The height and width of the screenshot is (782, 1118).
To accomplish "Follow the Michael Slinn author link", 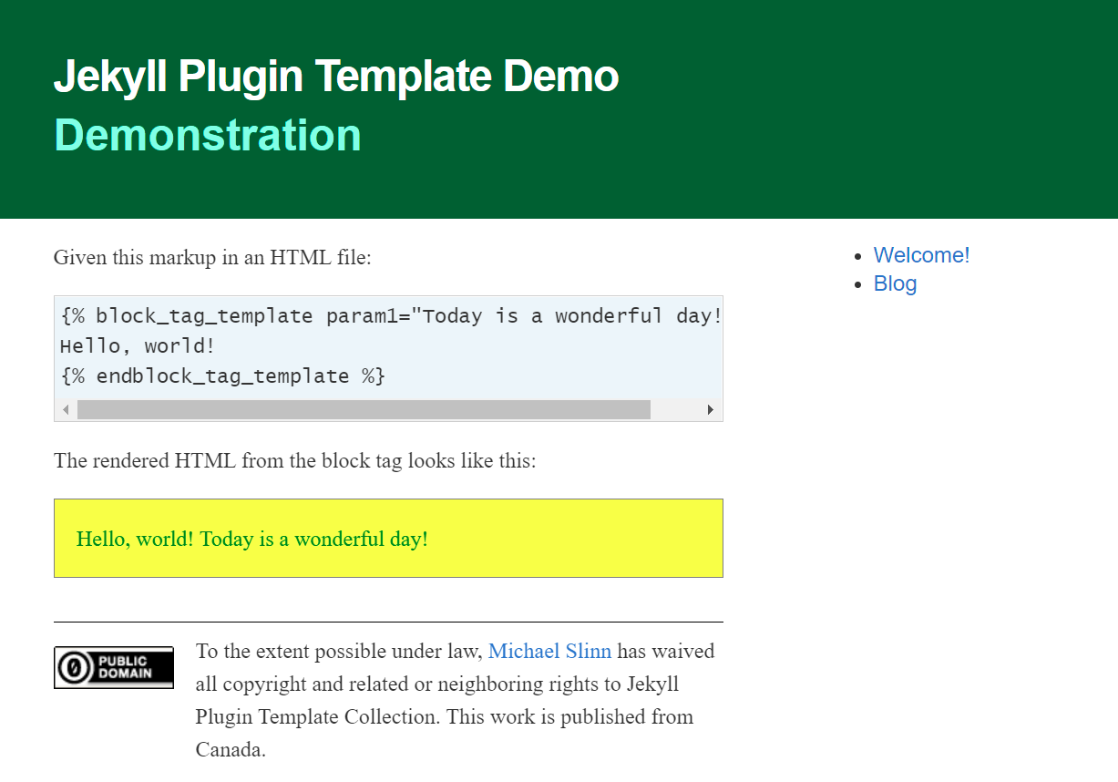I will [549, 651].
